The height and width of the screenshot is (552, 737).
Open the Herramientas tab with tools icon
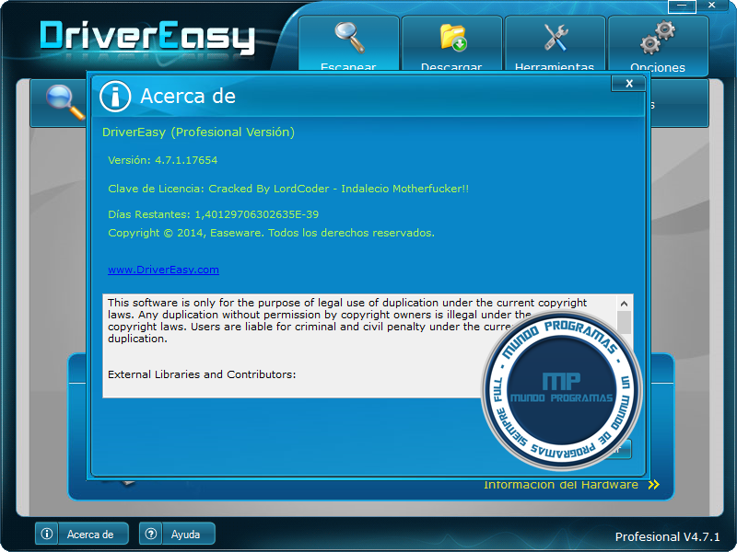(x=555, y=43)
